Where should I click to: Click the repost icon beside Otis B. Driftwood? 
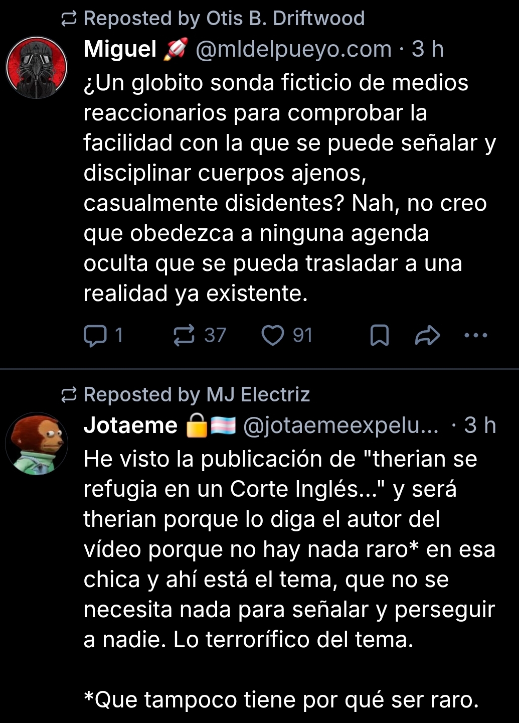click(69, 19)
